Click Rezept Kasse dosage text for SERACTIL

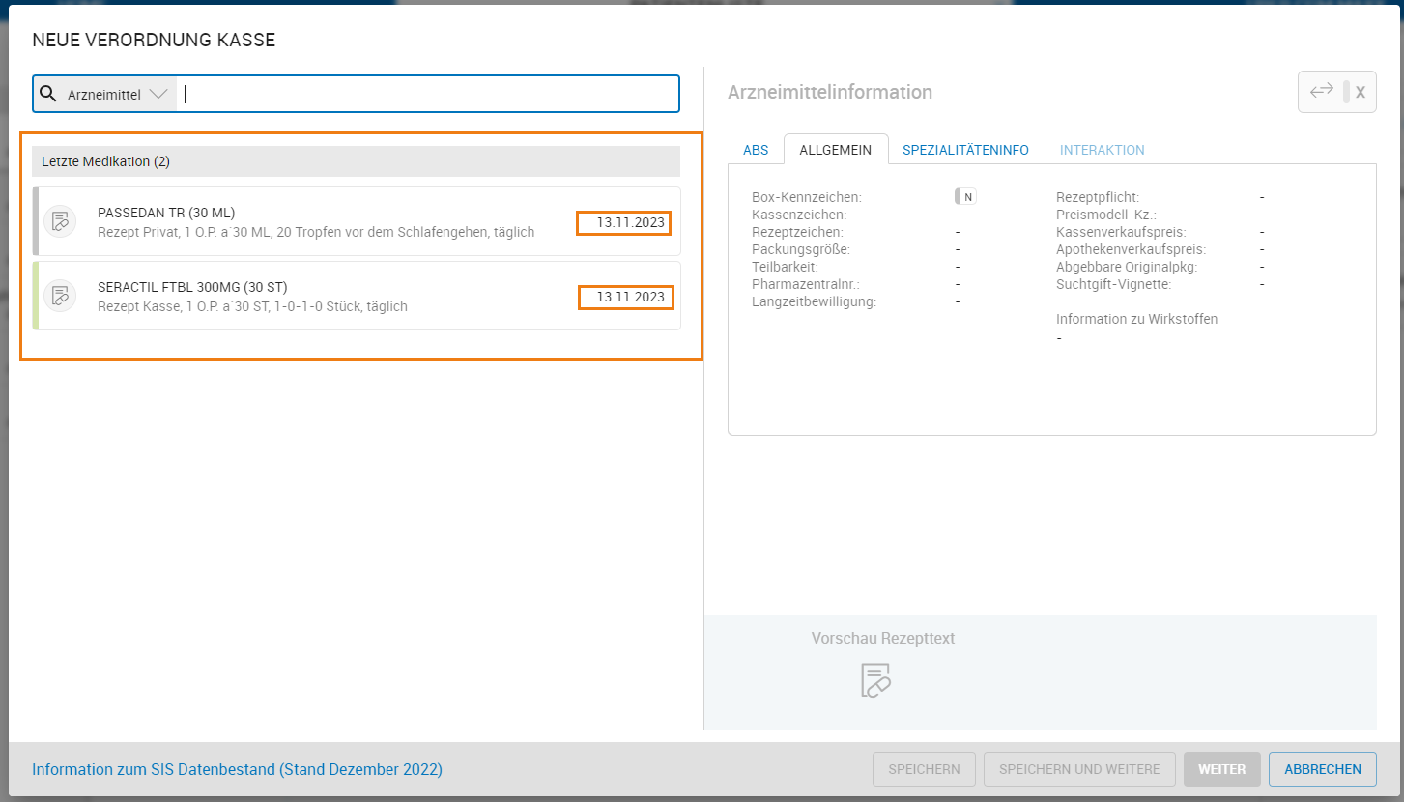(x=252, y=306)
